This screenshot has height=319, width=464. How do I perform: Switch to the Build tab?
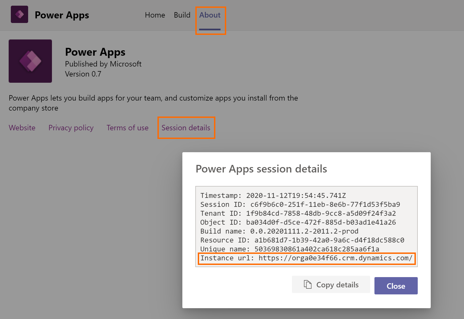[x=182, y=15]
